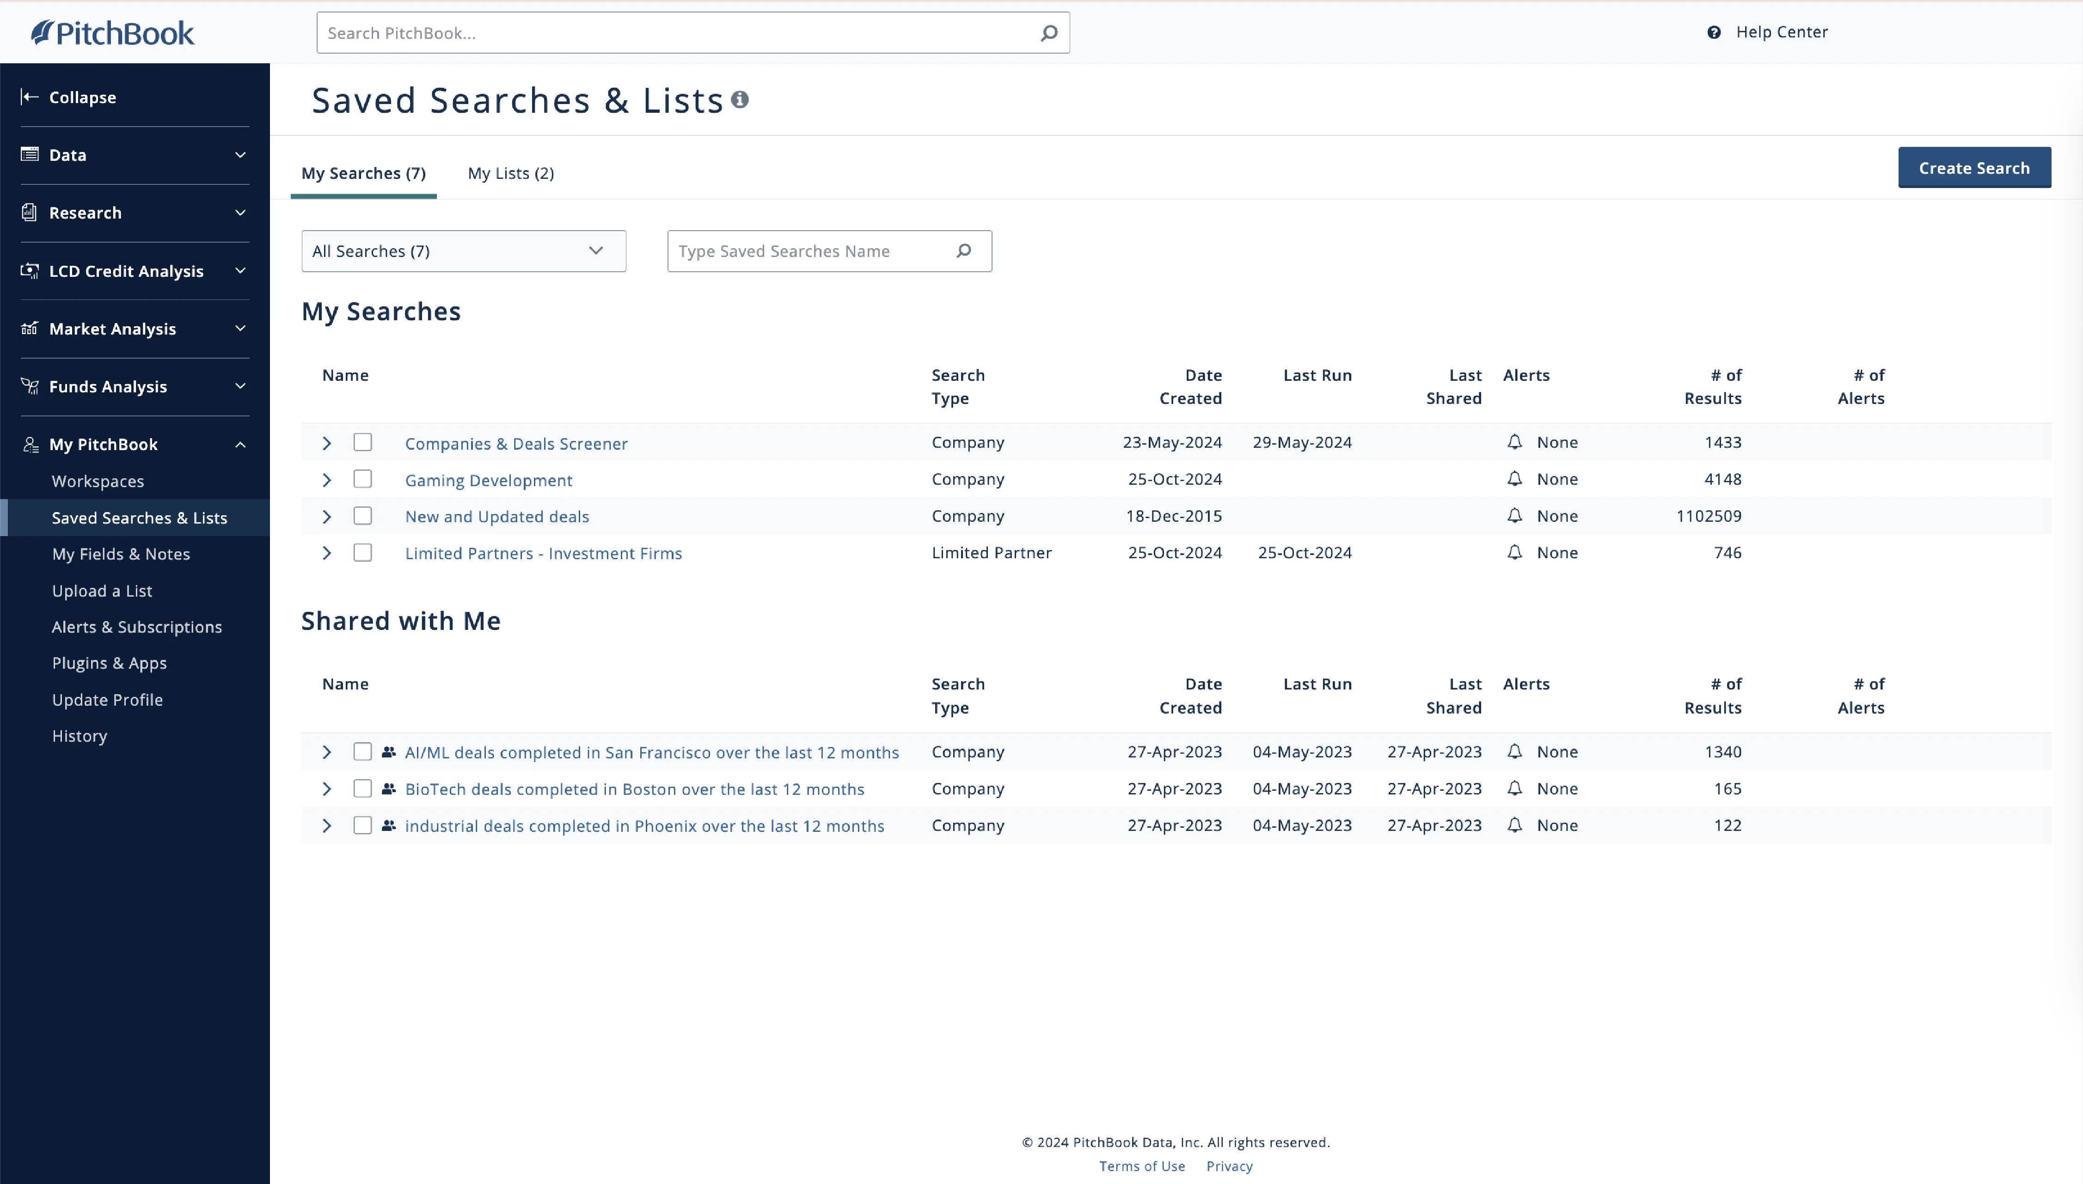Screen dimensions: 2083x1184
Task: Open the Companies & Deals Screener search link
Action: (516, 443)
